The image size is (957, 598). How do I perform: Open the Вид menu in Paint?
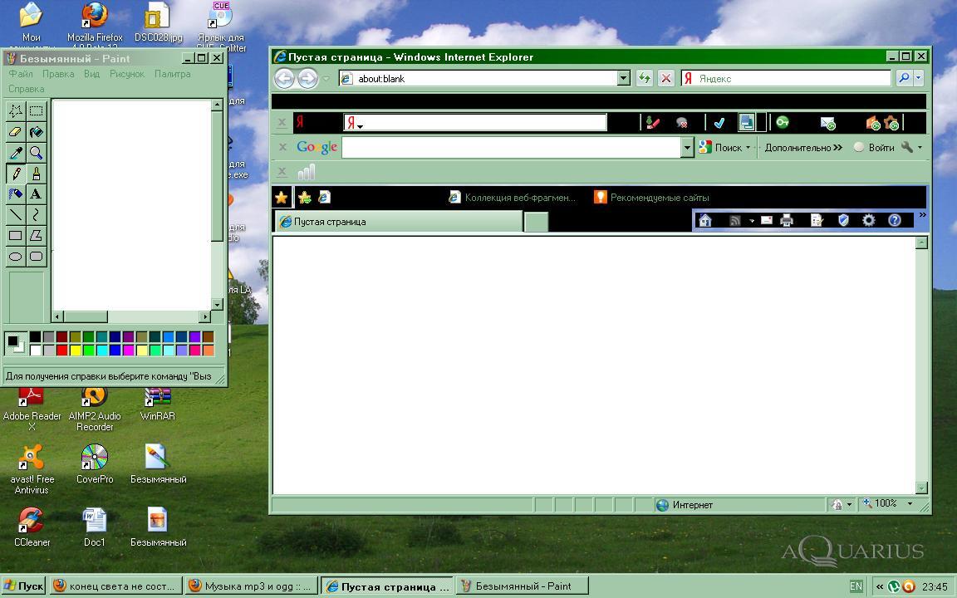point(91,74)
